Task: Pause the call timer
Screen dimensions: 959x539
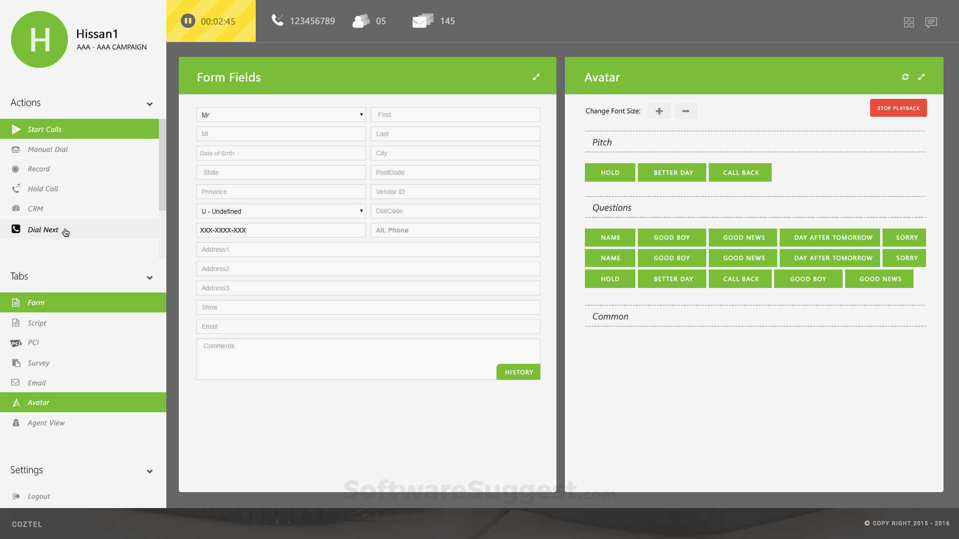Action: (188, 20)
